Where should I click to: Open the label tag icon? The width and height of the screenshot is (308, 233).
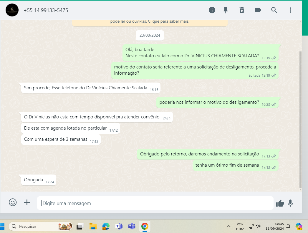[x=258, y=10]
